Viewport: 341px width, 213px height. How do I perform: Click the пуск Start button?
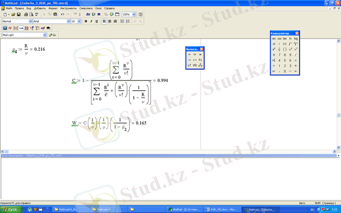point(12,210)
